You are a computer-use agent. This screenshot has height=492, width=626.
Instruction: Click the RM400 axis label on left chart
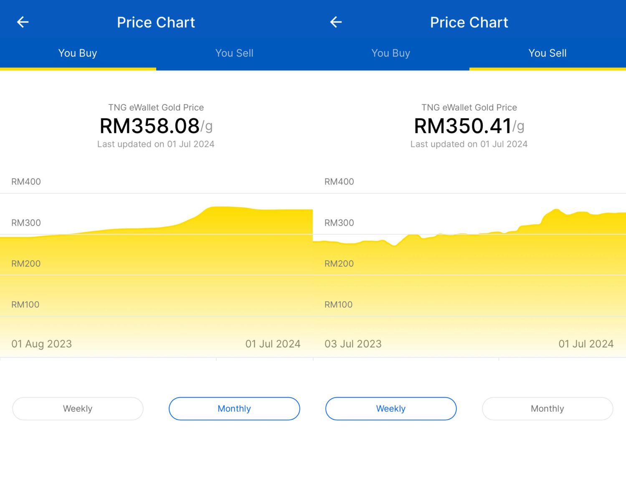[x=25, y=182]
